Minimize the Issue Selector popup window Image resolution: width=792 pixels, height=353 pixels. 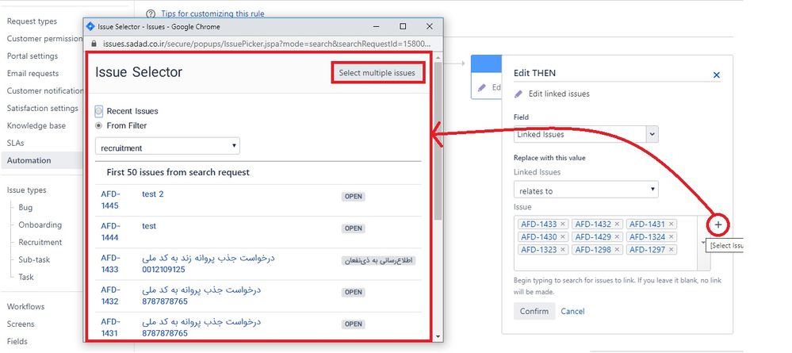377,26
